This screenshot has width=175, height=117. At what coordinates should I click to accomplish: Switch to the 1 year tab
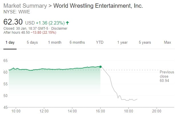(x=122, y=43)
